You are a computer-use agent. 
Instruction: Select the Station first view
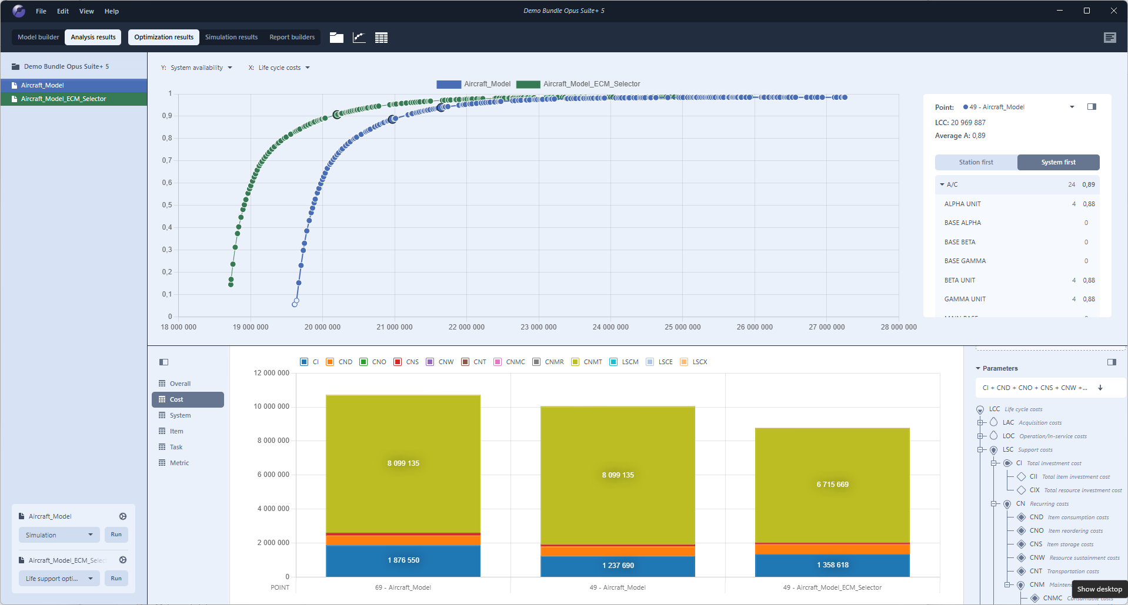click(976, 162)
